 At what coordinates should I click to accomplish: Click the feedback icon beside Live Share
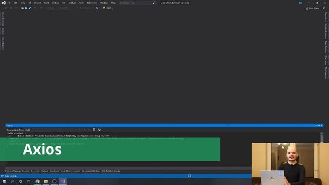[x=324, y=8]
